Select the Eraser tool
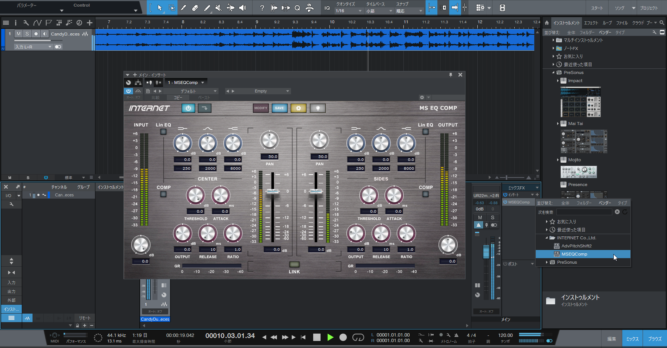 [x=195, y=8]
